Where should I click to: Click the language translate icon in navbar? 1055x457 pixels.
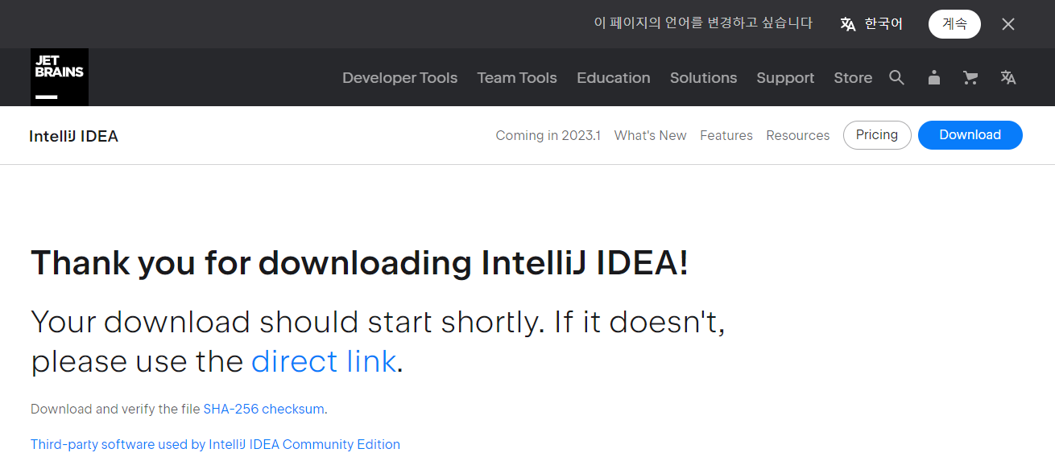click(1008, 77)
